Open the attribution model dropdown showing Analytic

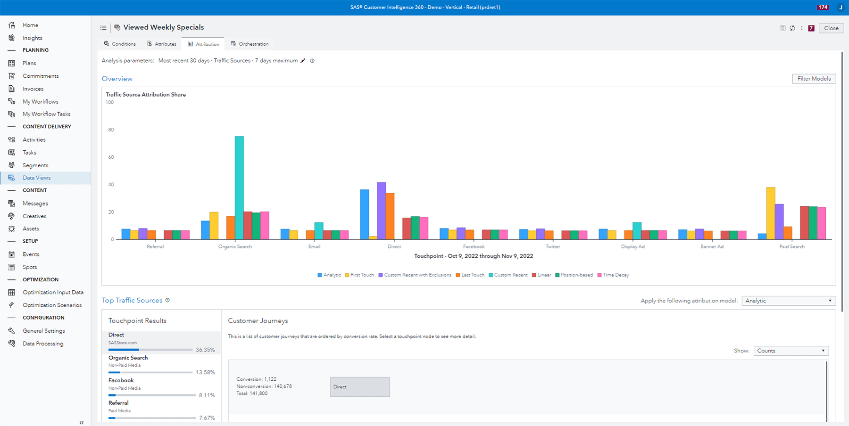pos(788,301)
